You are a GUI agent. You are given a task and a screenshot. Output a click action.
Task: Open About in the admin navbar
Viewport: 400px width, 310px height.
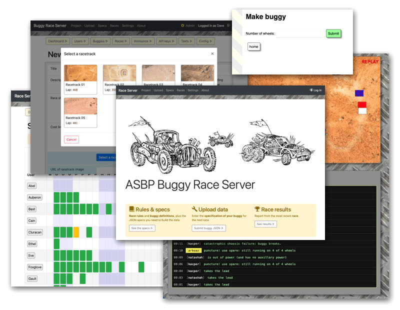pos(141,25)
